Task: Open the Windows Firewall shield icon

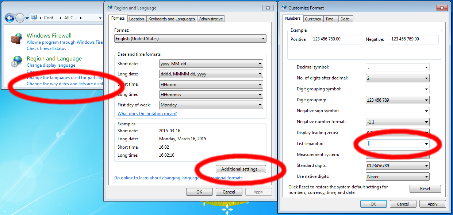Action: point(16,39)
